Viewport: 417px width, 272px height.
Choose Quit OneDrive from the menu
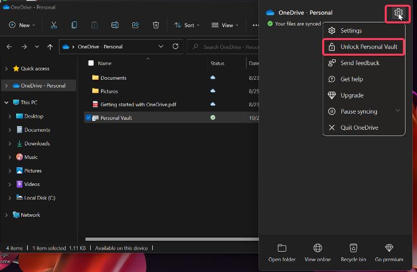363,128
